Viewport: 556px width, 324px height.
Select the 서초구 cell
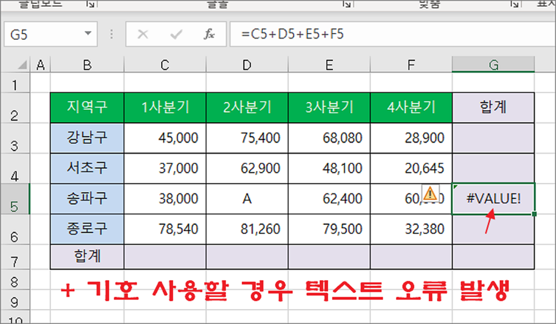[x=87, y=168]
